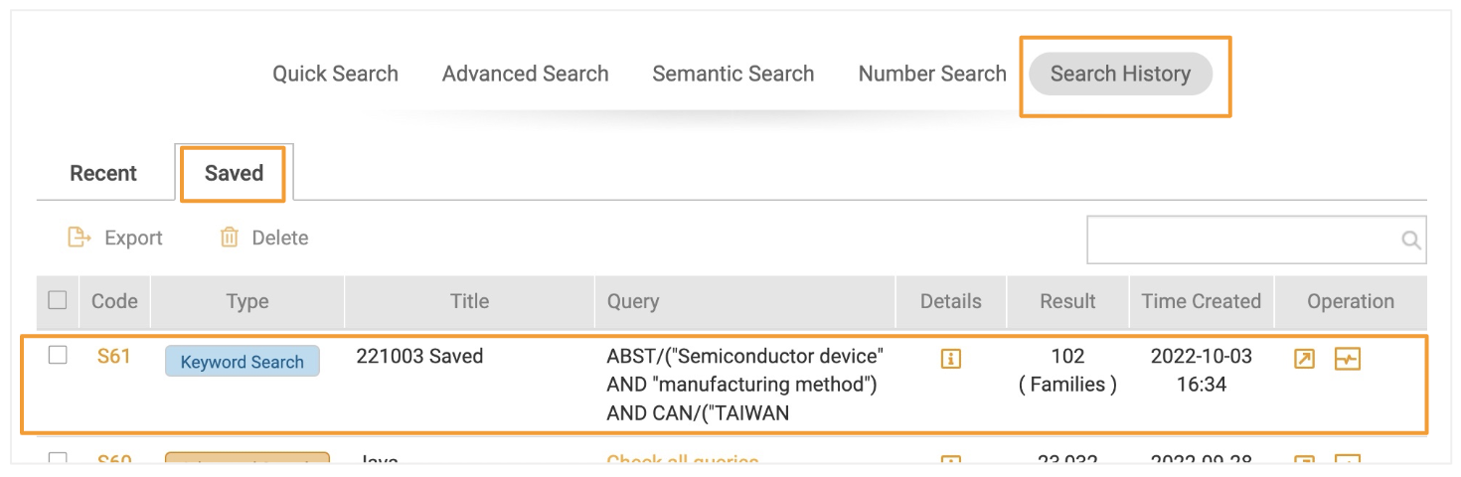
Task: Switch to Number Search
Action: coord(931,74)
